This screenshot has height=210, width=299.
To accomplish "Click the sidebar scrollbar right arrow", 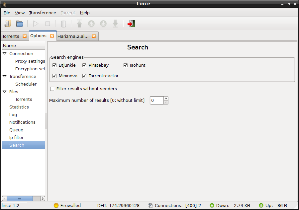I will [43, 198].
